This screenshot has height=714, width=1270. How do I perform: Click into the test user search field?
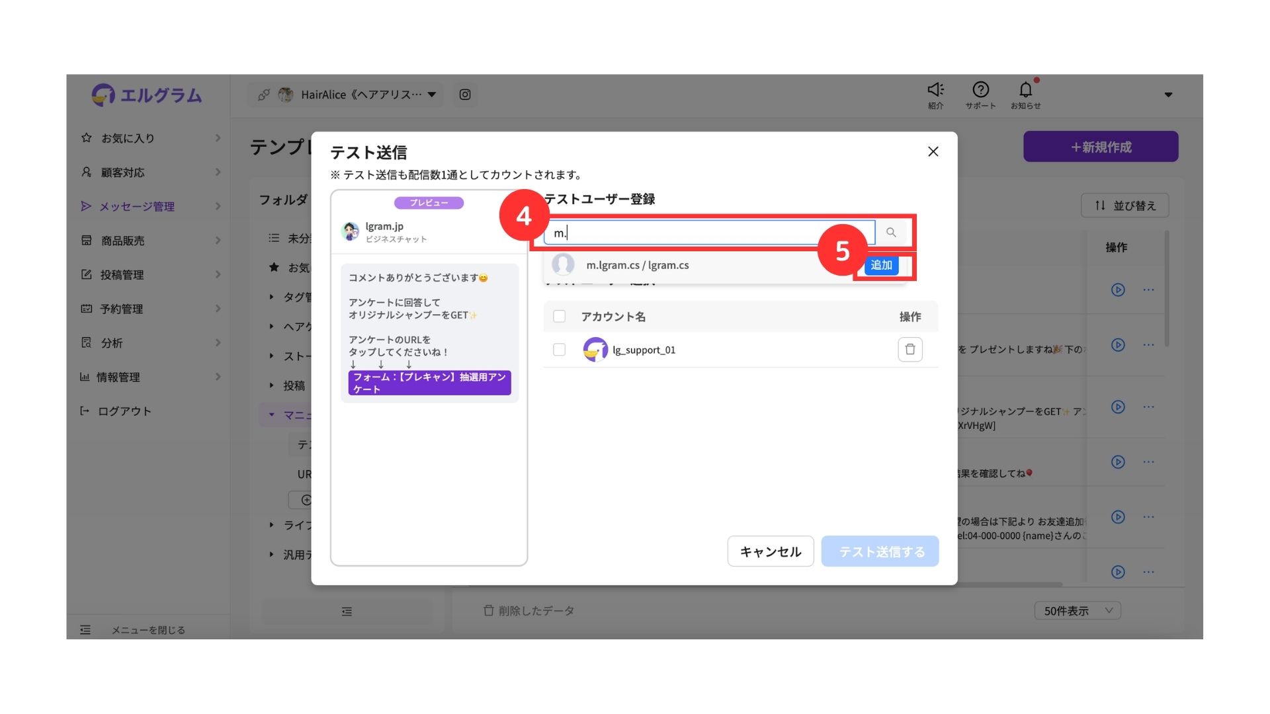[709, 233]
